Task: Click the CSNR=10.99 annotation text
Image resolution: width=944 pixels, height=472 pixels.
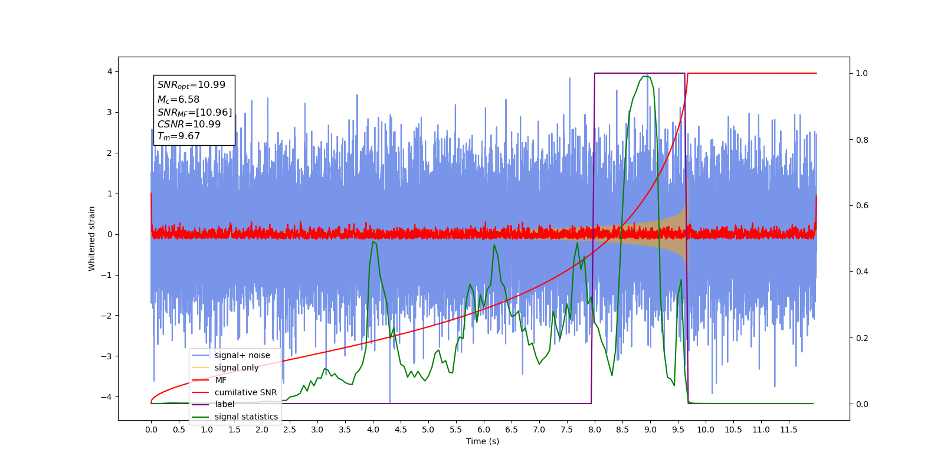Action: pyautogui.click(x=189, y=124)
